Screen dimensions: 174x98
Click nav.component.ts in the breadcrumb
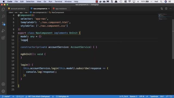click(39, 13)
